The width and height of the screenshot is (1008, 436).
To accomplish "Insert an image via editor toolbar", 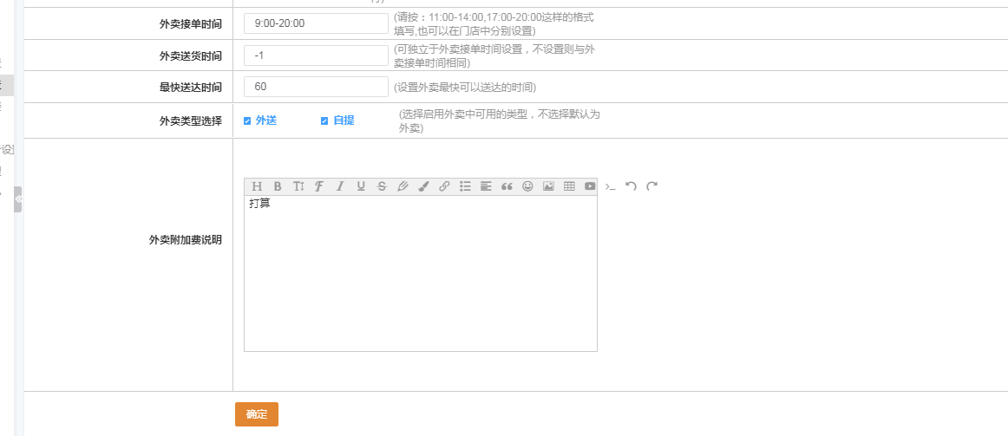I will 548,186.
